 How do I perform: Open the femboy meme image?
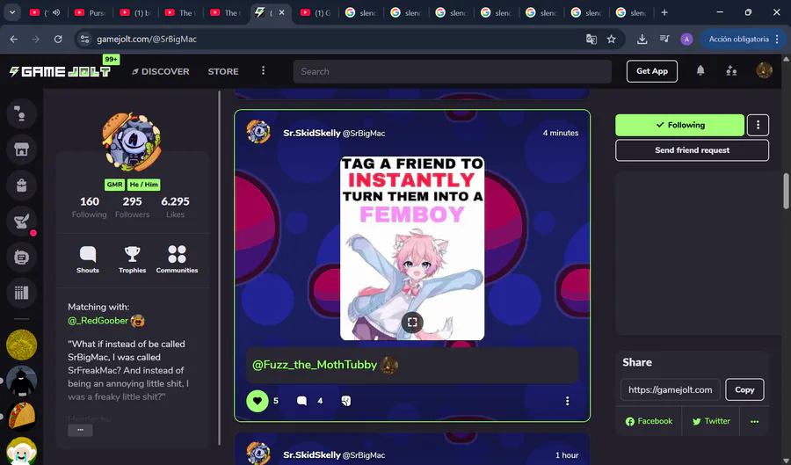pyautogui.click(x=412, y=248)
